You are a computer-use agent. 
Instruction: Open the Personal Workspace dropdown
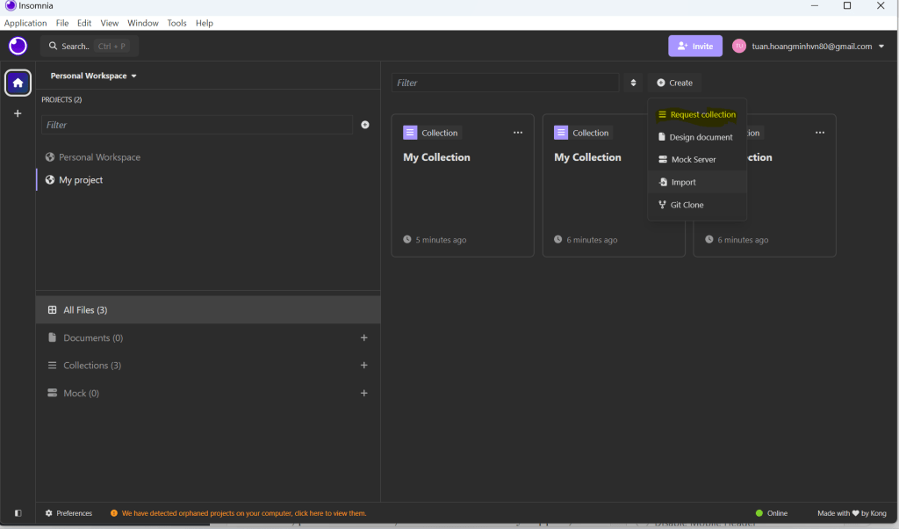[93, 76]
